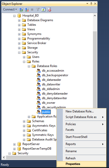This screenshot has width=109, height=168.
Task: Select the db_owner role icon
Action: tap(38, 103)
